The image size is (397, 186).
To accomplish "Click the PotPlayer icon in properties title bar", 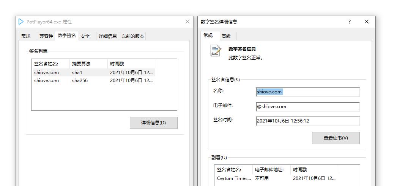I will click(21, 22).
